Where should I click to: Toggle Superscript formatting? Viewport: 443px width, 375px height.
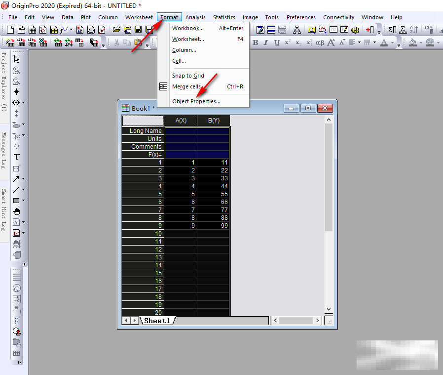coord(288,42)
